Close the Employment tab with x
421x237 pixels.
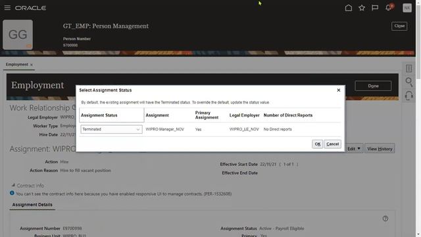32,65
